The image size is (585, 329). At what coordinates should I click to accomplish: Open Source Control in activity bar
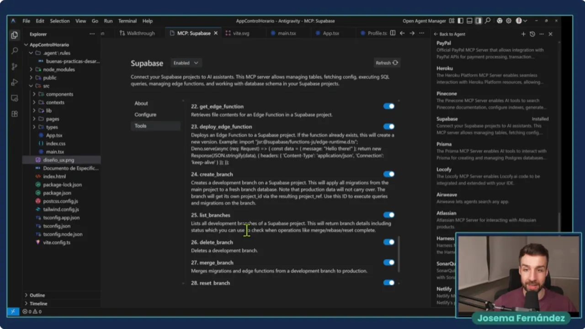coord(14,66)
